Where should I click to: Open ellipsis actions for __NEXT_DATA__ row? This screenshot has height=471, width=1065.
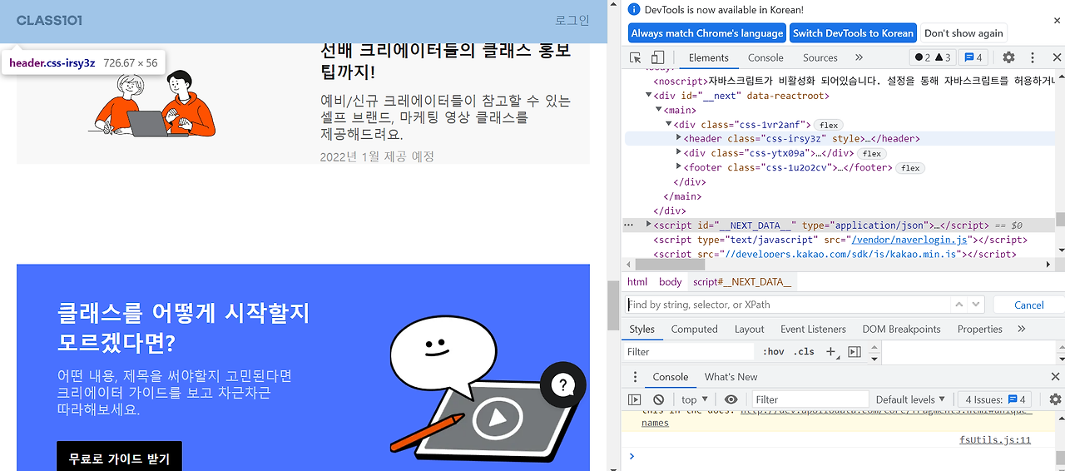pyautogui.click(x=629, y=225)
